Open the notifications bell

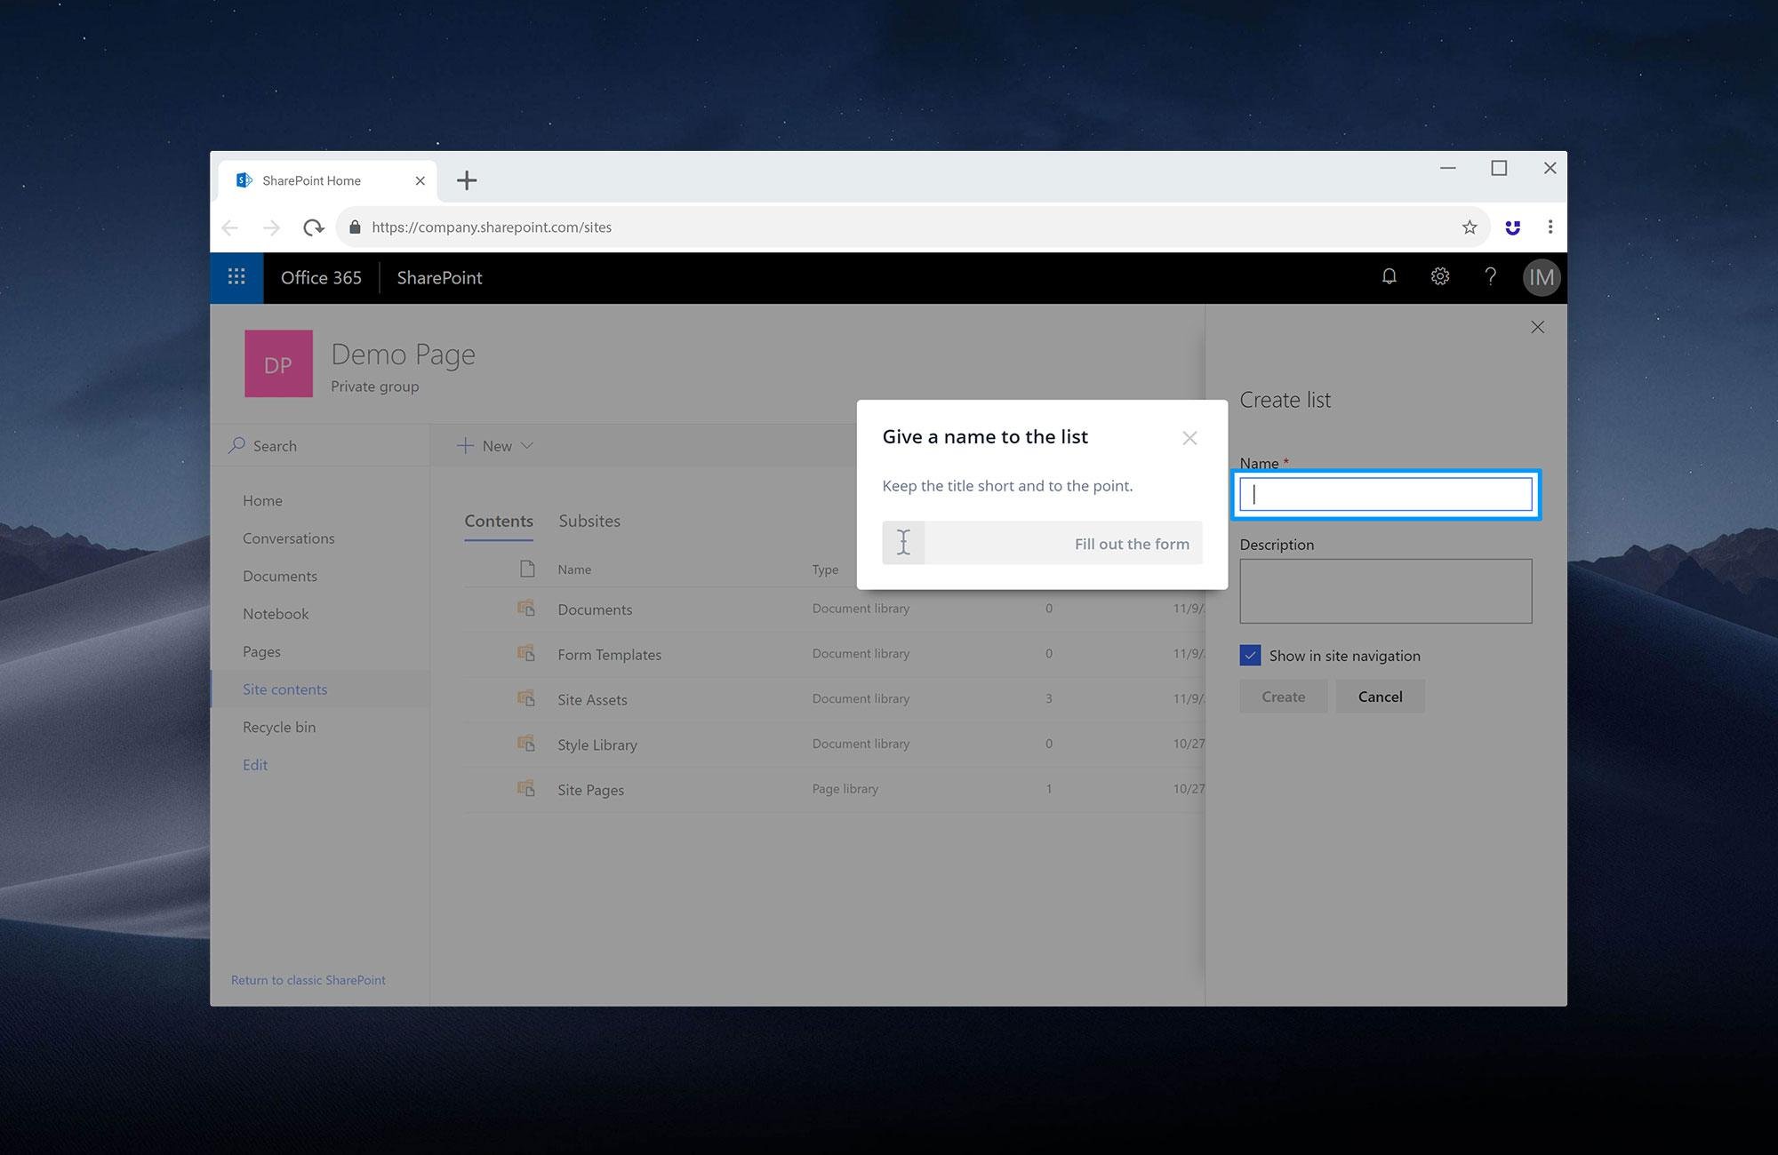pyautogui.click(x=1389, y=277)
